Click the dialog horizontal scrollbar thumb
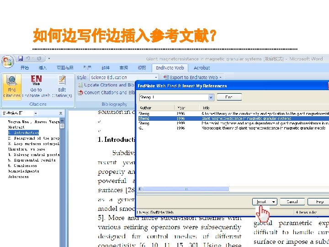This screenshot has width=329, height=247. (x=186, y=189)
